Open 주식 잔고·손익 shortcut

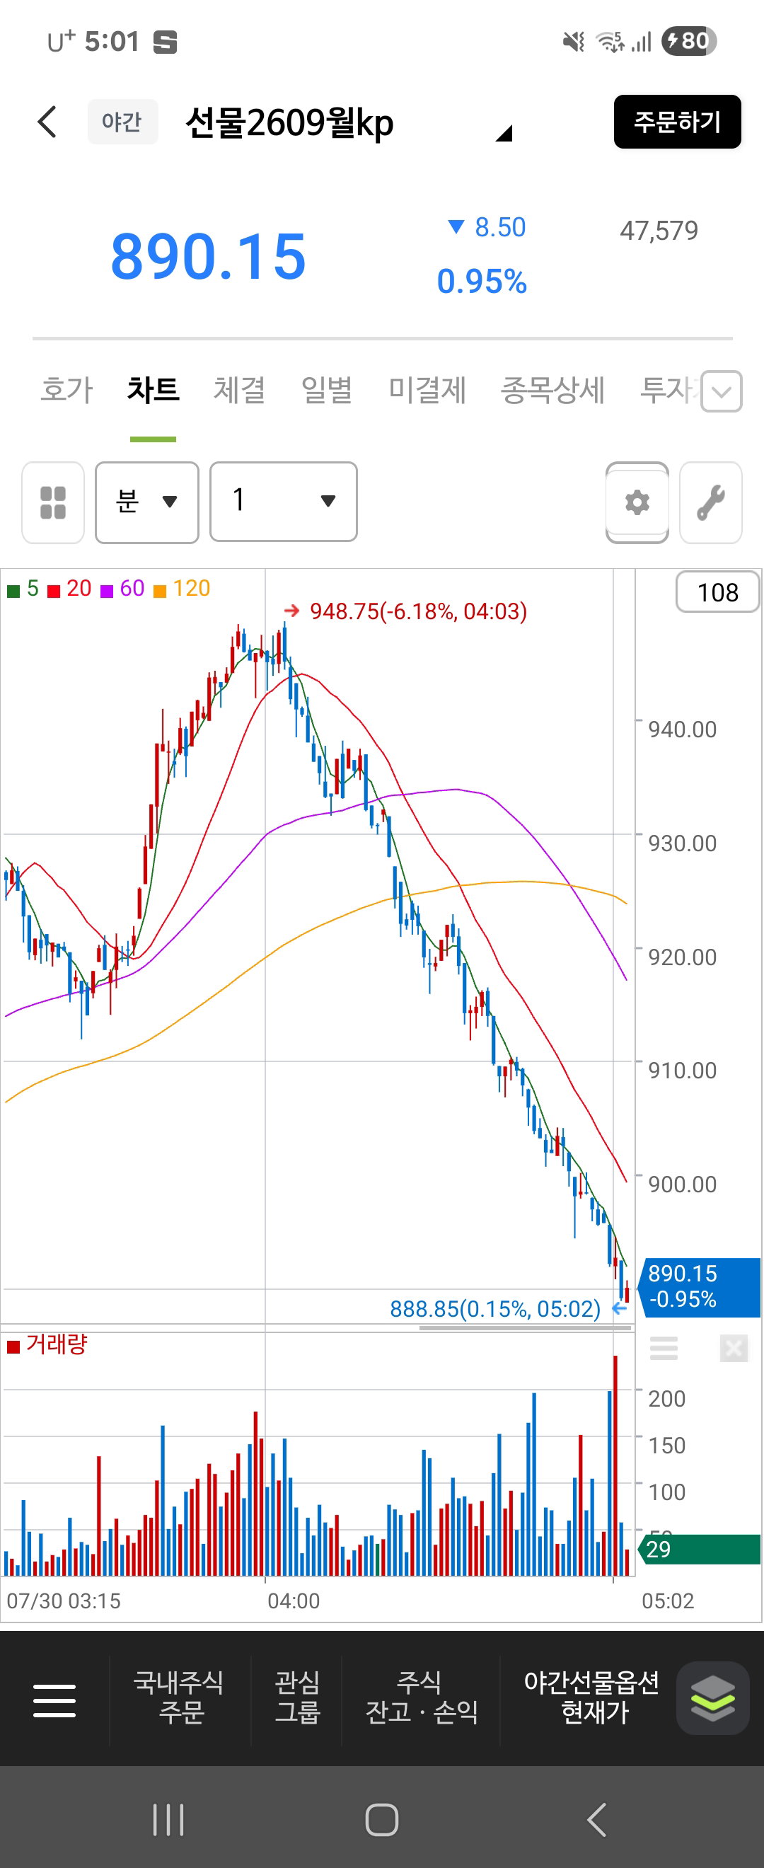tap(421, 1697)
